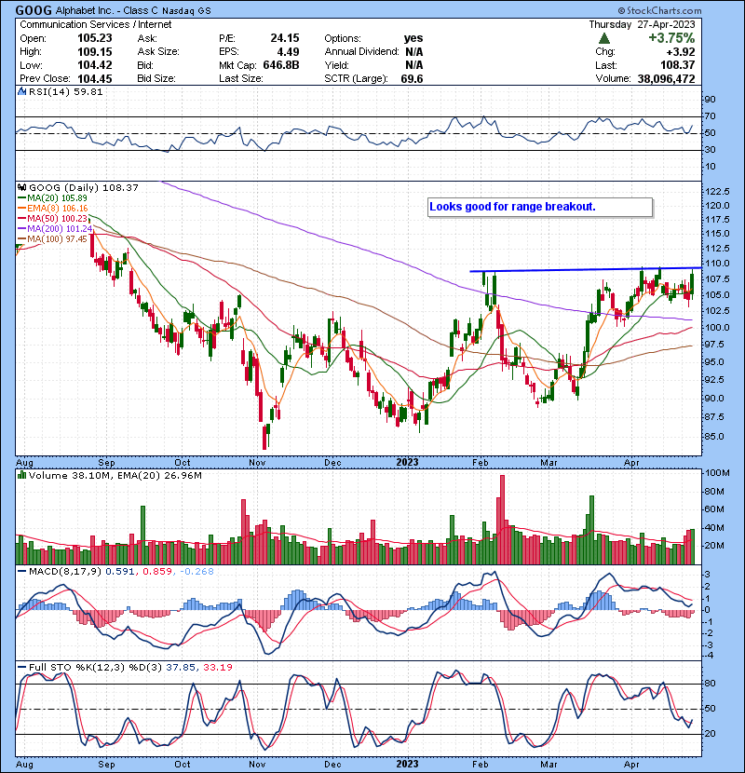Click the tallest February volume bar
Screen dimensions: 745x773
coord(503,520)
